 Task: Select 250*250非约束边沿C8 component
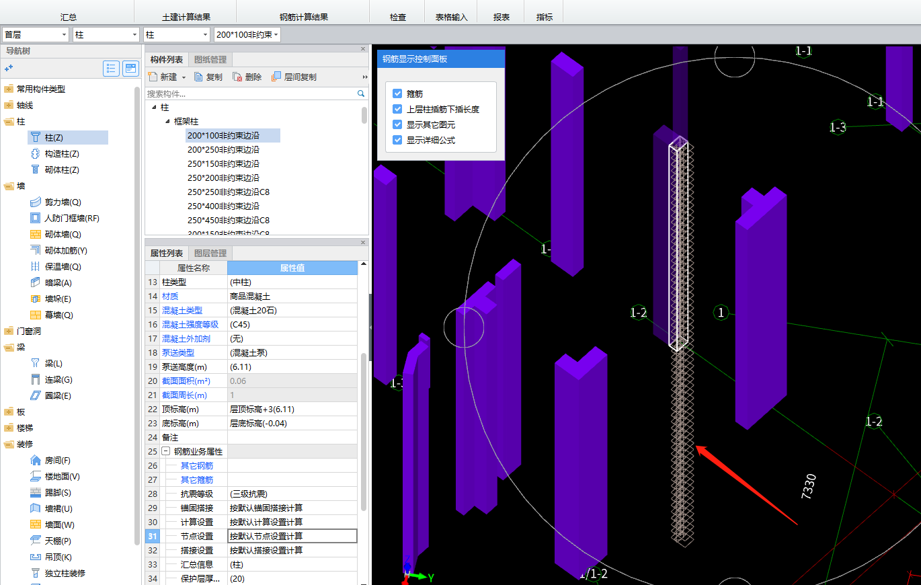(x=229, y=192)
